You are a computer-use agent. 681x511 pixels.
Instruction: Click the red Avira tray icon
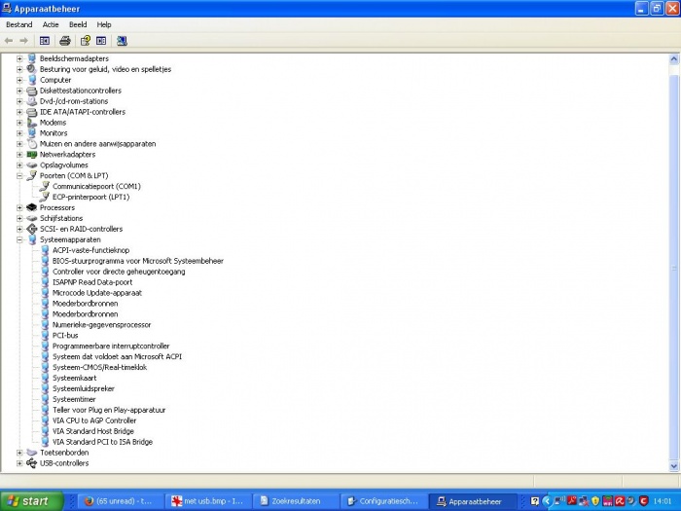tap(620, 501)
